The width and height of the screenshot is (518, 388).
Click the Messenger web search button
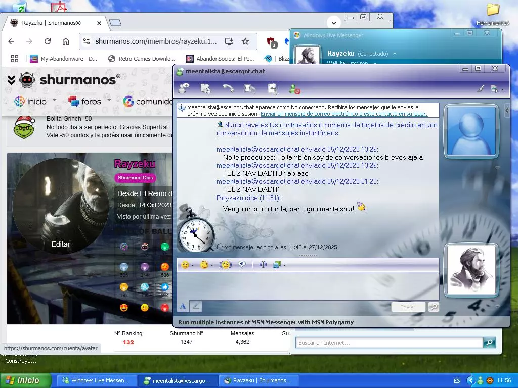pyautogui.click(x=489, y=343)
